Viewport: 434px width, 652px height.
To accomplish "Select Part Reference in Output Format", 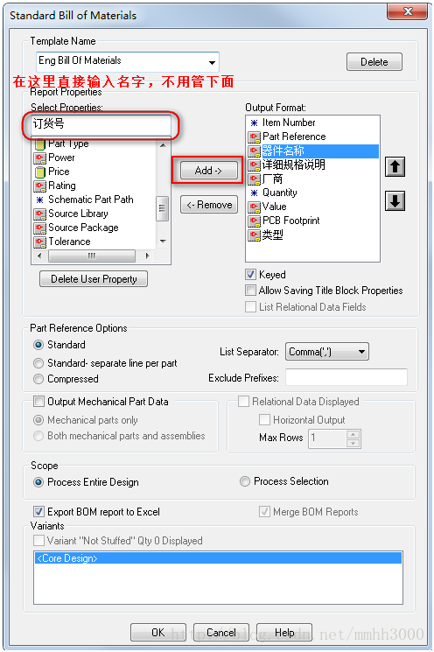I will (x=294, y=137).
